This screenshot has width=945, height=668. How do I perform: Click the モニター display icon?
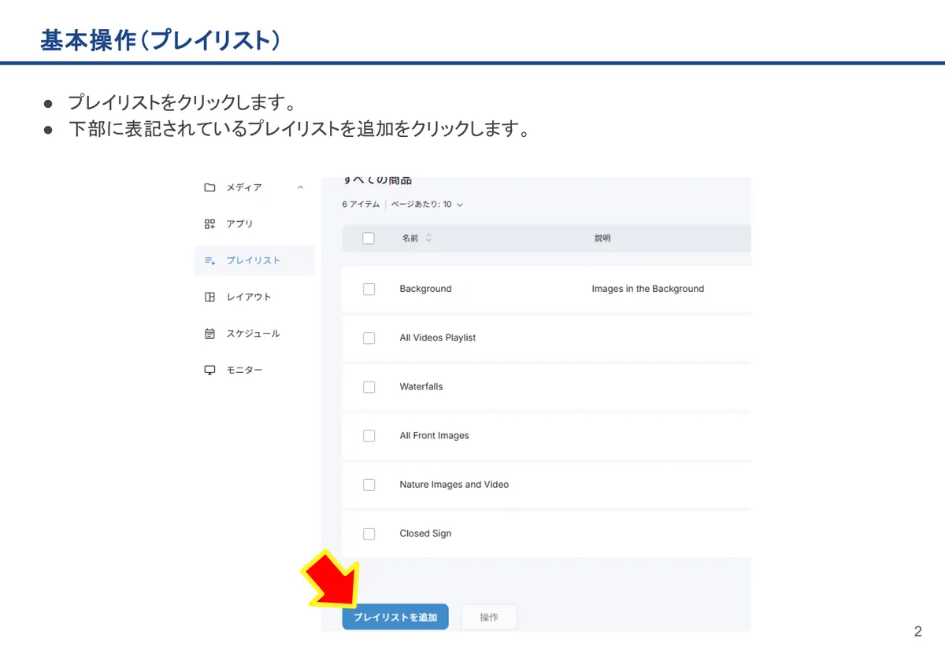coord(209,371)
